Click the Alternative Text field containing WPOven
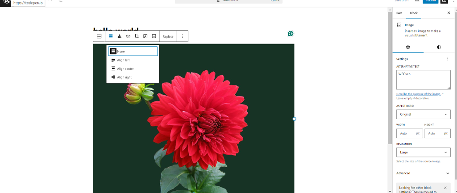Screen dimensions: 457x193 tap(423, 80)
